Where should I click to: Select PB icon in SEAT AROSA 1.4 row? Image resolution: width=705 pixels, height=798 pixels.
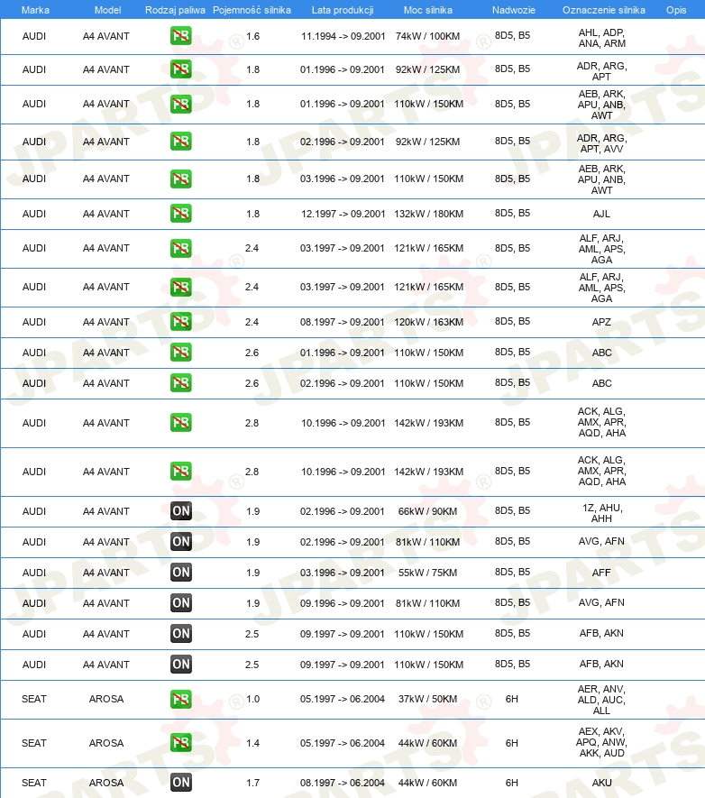(x=180, y=742)
